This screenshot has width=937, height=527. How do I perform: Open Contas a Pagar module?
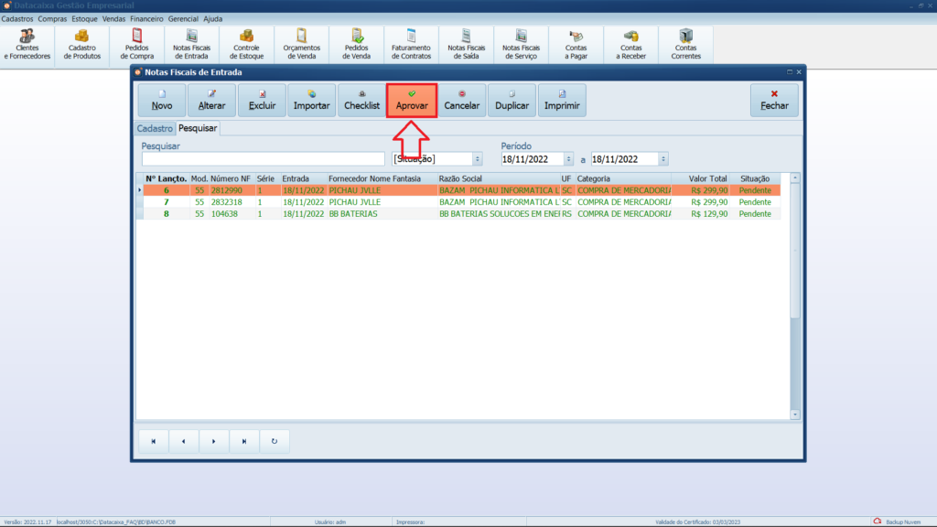[x=576, y=44]
